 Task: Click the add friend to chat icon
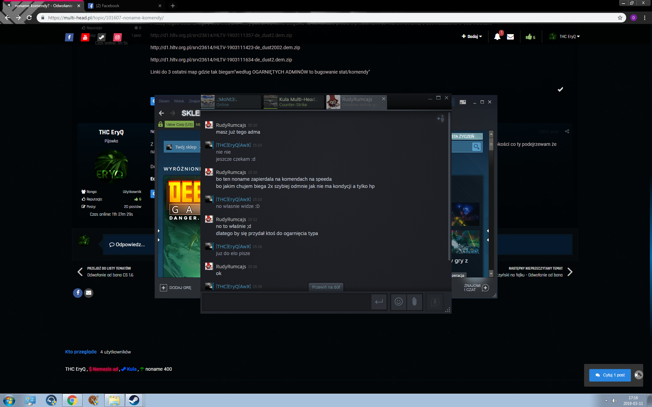click(440, 118)
